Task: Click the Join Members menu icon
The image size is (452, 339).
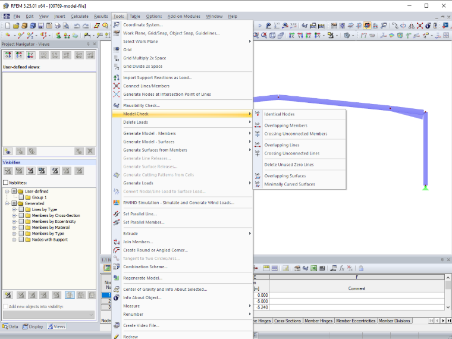Action: click(x=117, y=242)
